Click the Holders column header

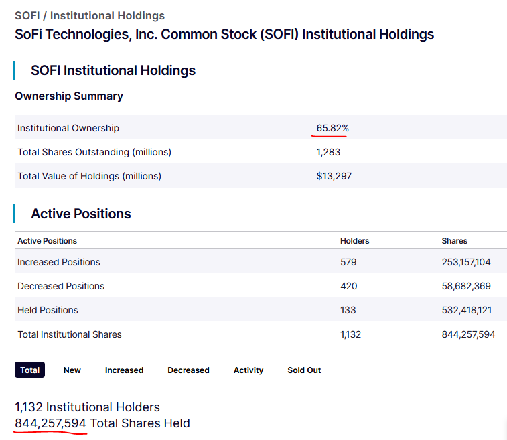(x=355, y=241)
